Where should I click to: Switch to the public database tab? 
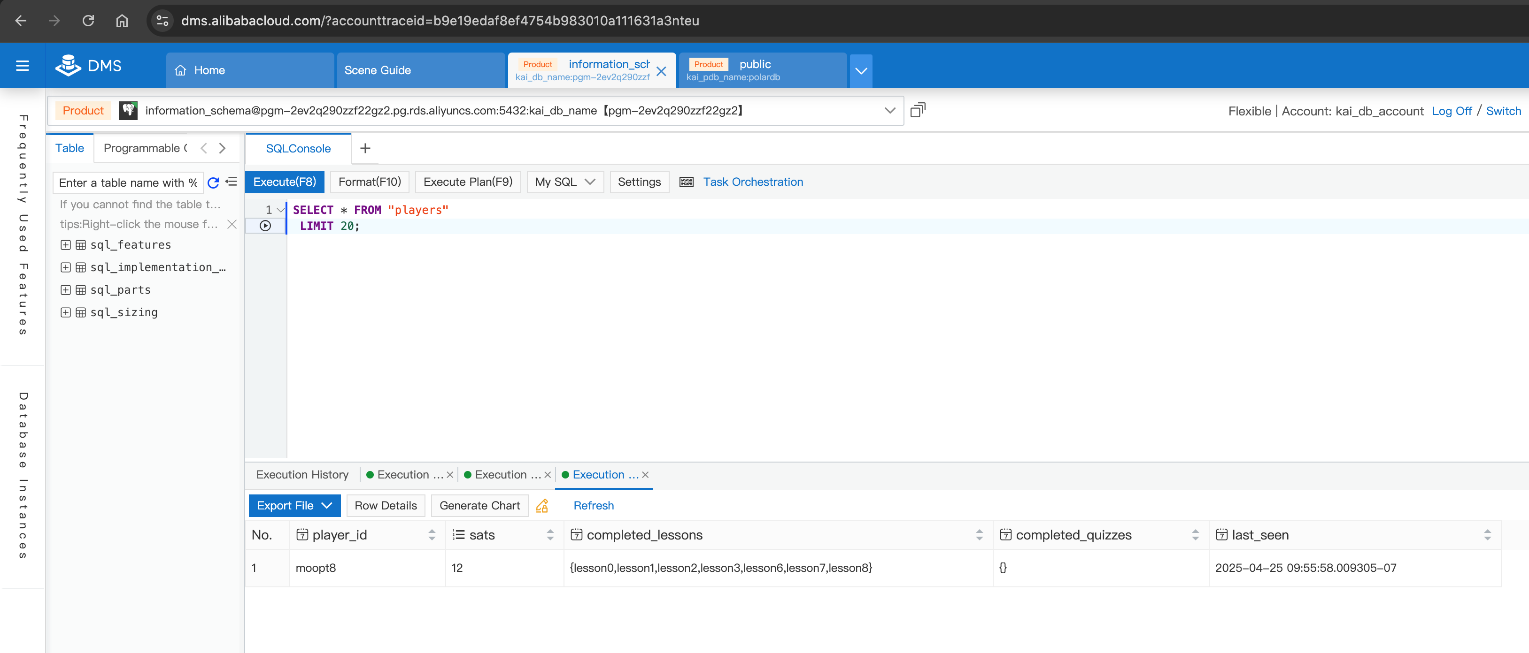pyautogui.click(x=762, y=70)
